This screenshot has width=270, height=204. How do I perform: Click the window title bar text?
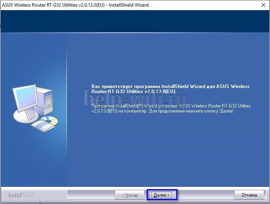[x=75, y=5]
